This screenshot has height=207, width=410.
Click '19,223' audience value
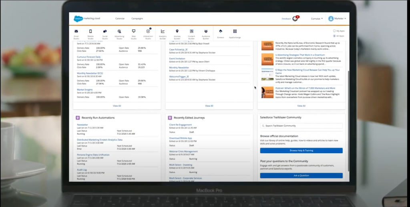tap(141, 67)
